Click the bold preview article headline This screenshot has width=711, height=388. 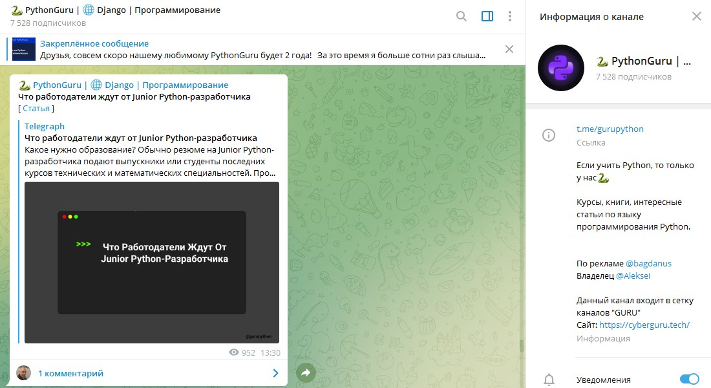[x=140, y=138]
